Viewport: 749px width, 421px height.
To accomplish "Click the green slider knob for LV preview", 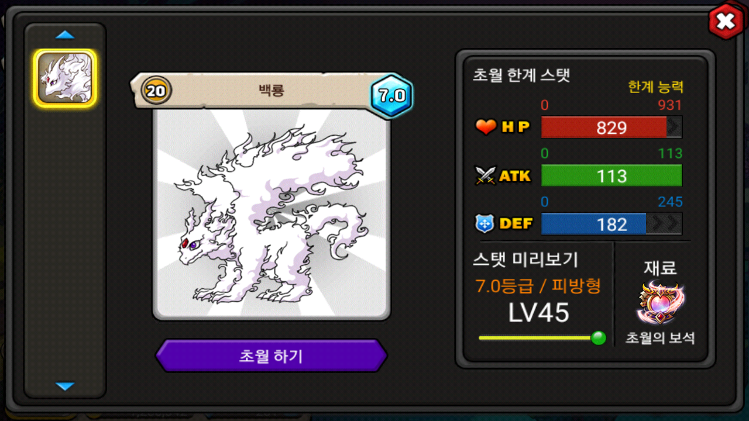I will point(598,338).
